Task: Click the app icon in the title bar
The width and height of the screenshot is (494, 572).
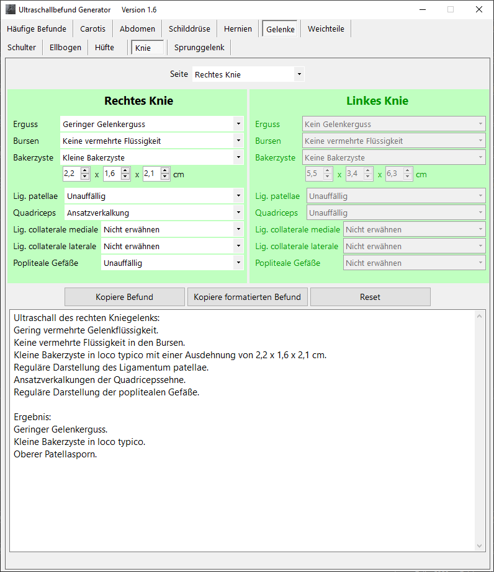Action: pyautogui.click(x=11, y=10)
